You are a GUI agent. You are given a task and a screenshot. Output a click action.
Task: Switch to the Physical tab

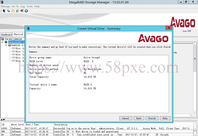coord(18,34)
